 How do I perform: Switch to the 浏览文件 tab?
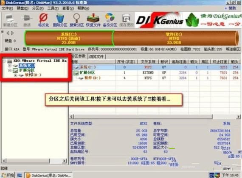coord(96,57)
